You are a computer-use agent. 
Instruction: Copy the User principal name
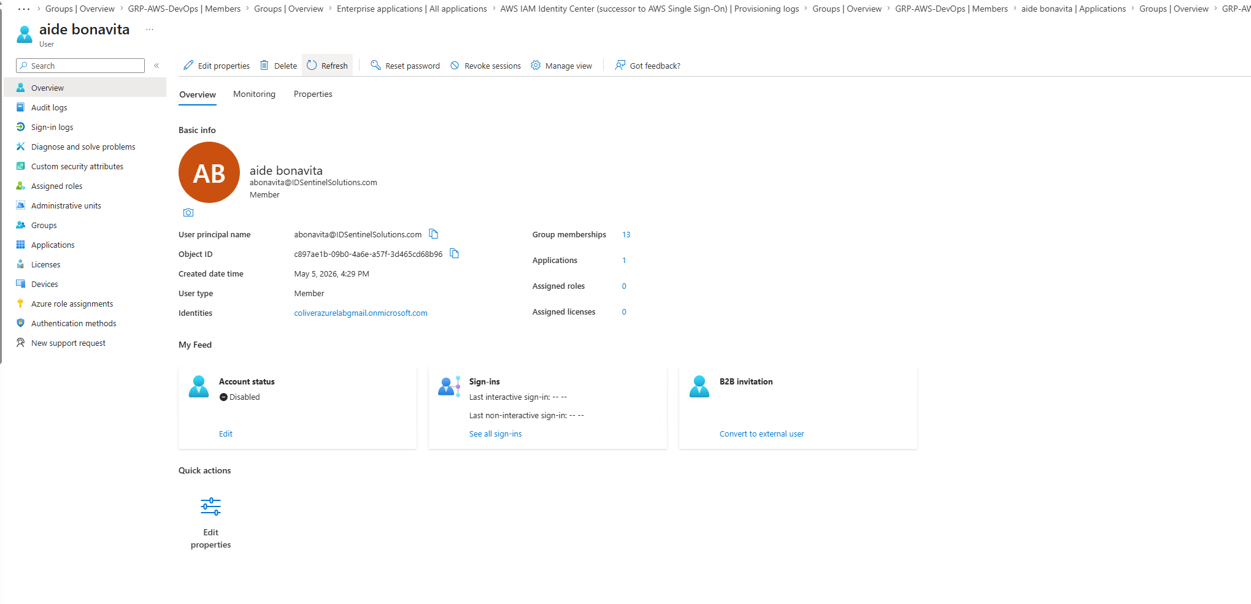pyautogui.click(x=434, y=234)
